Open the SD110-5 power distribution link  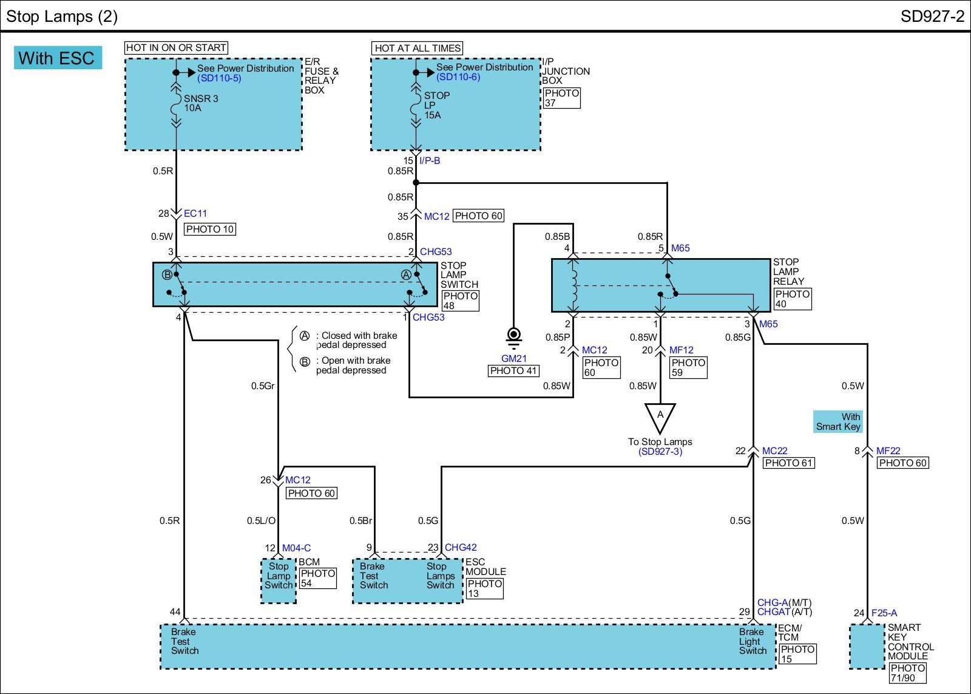[219, 78]
